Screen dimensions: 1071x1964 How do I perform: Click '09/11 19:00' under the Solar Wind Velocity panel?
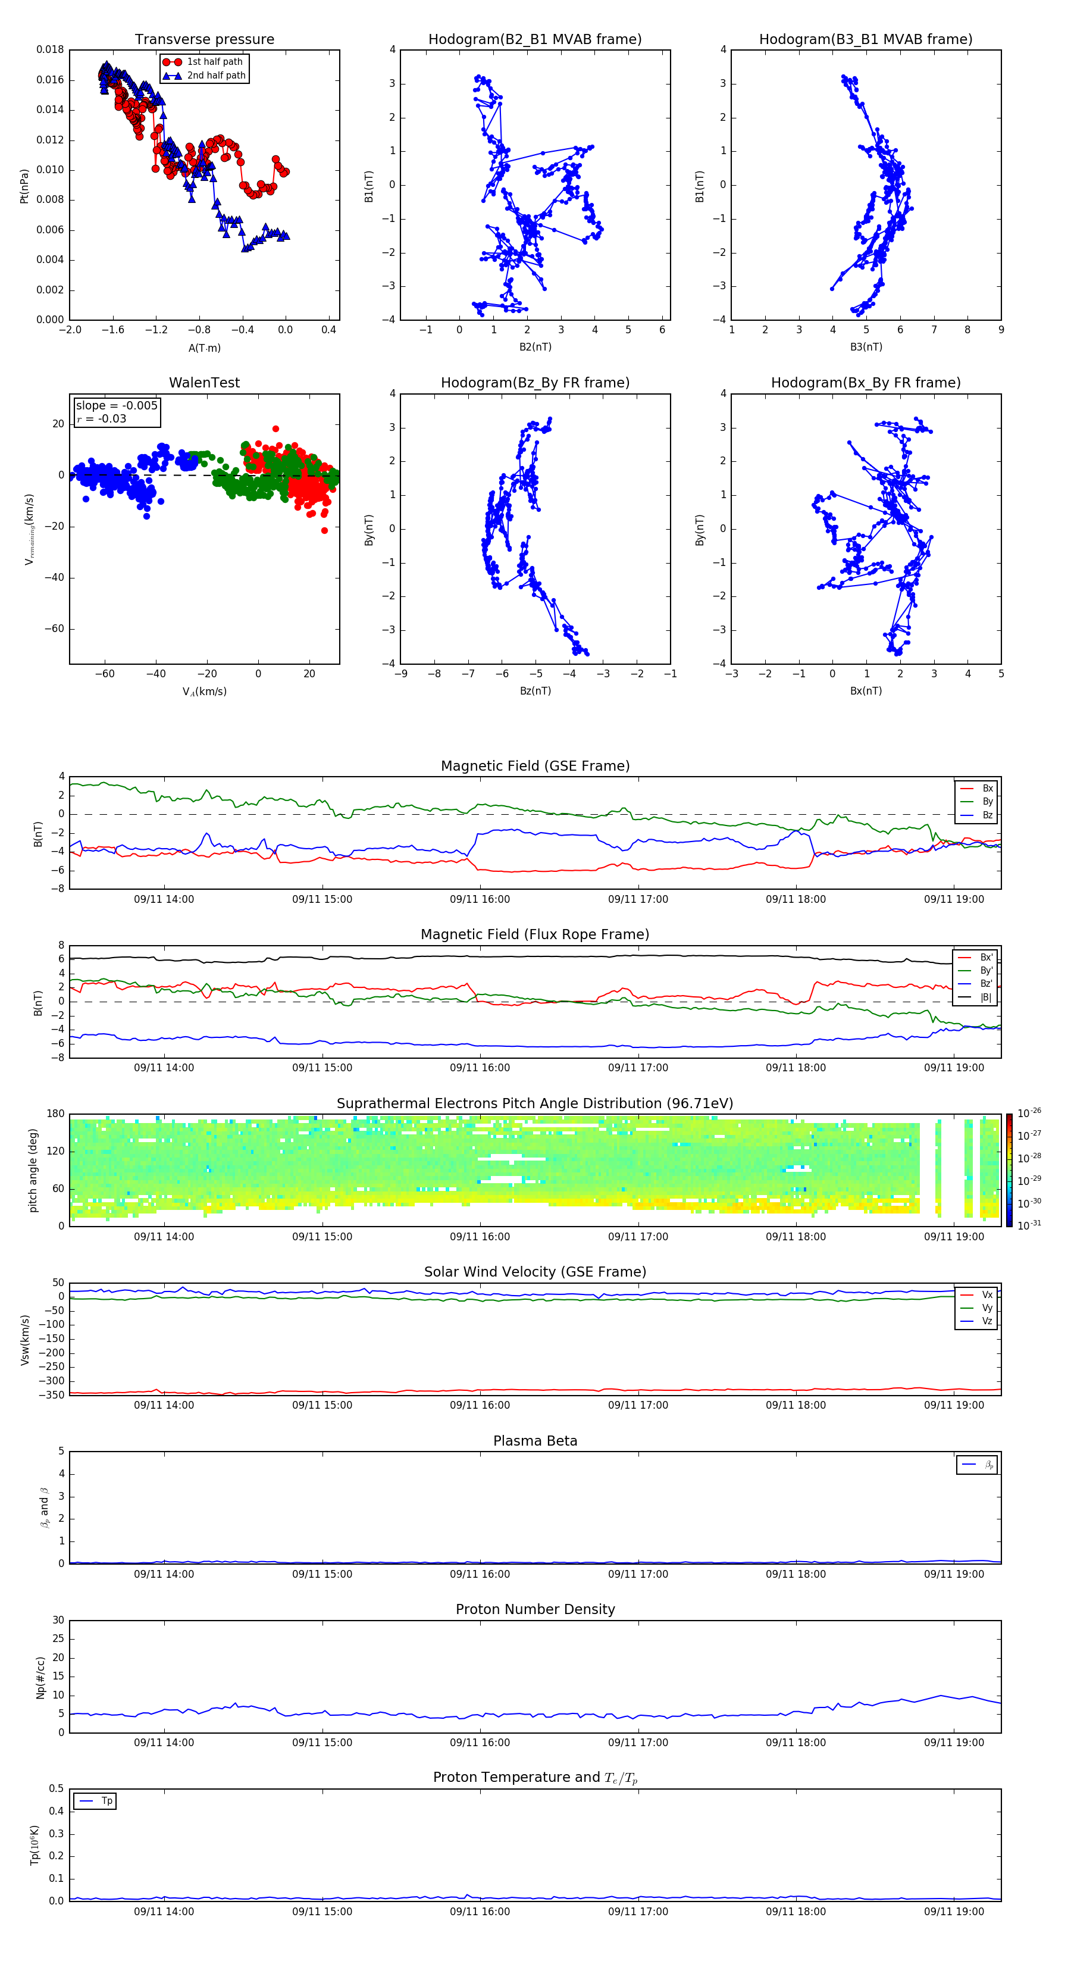coord(954,1405)
